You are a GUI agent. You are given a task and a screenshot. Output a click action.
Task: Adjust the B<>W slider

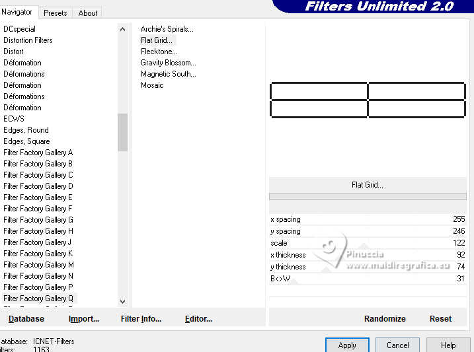click(368, 278)
